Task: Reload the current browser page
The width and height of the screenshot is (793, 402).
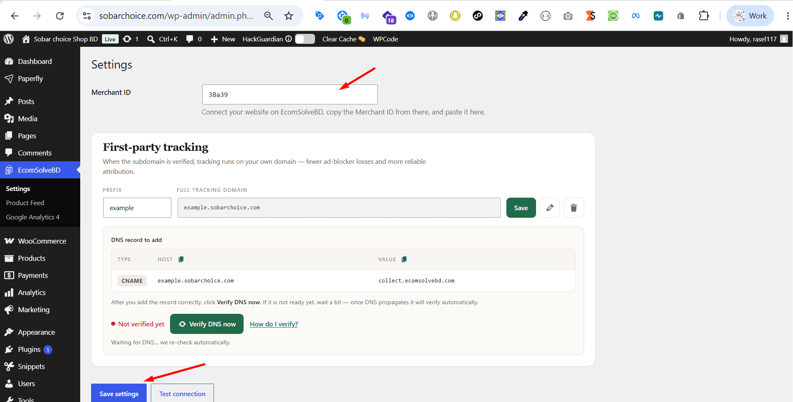Action: pos(60,16)
